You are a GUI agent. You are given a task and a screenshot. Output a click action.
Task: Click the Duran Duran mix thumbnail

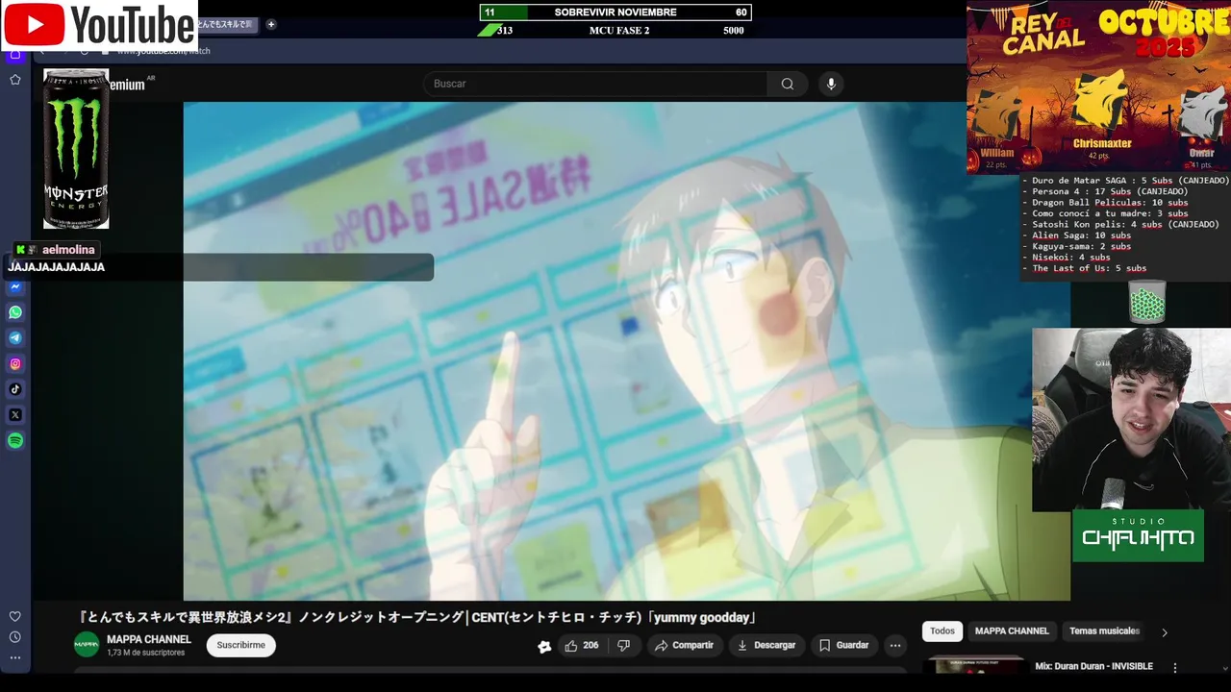tap(975, 665)
